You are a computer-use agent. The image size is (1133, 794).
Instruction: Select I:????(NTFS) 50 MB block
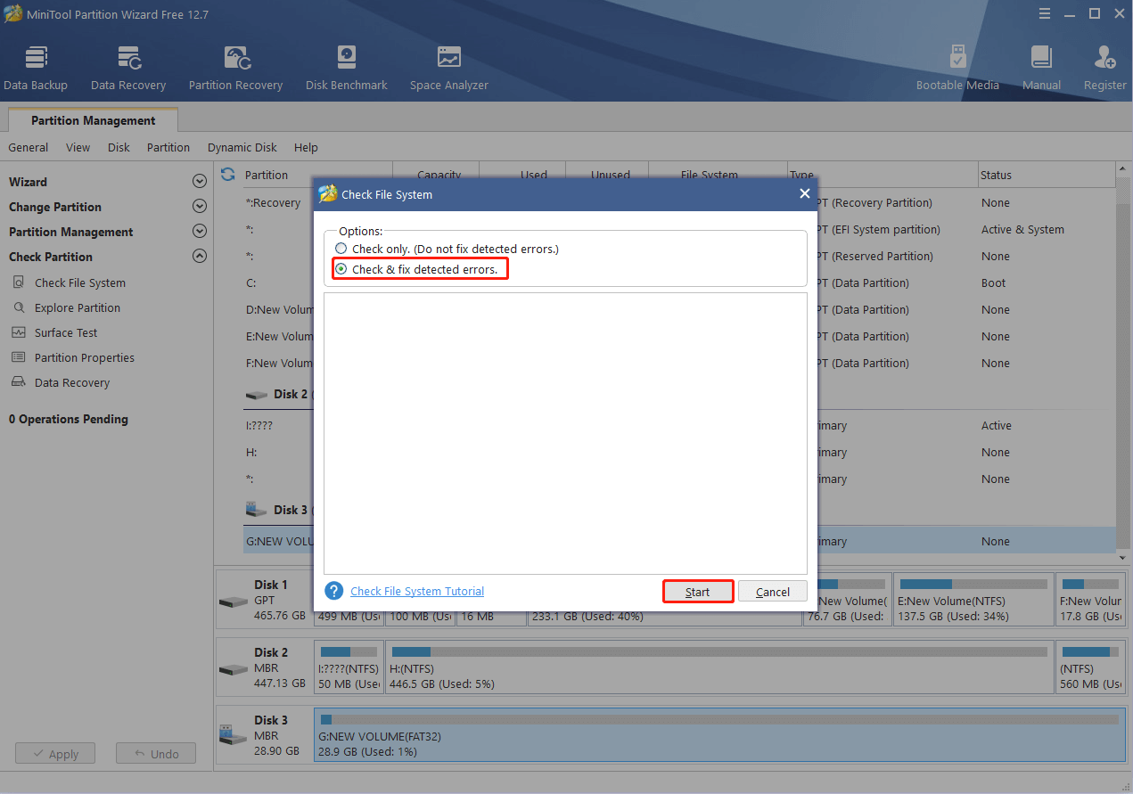pyautogui.click(x=349, y=667)
